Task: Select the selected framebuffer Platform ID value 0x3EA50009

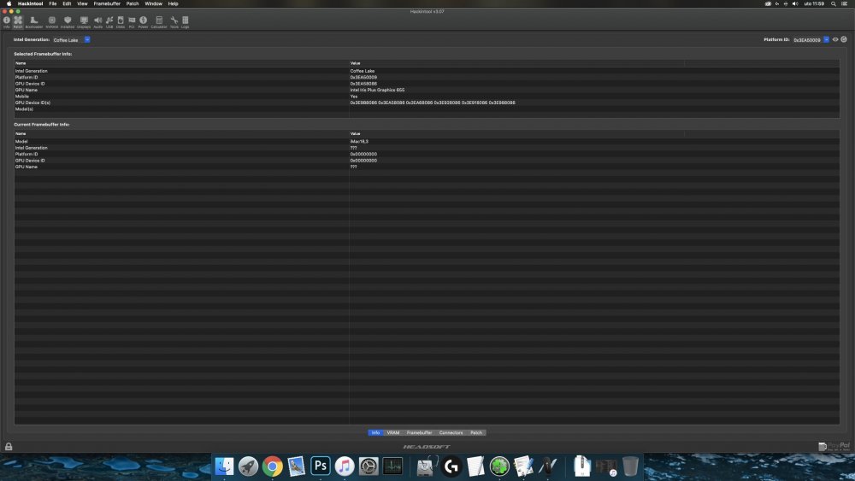Action: pos(363,78)
